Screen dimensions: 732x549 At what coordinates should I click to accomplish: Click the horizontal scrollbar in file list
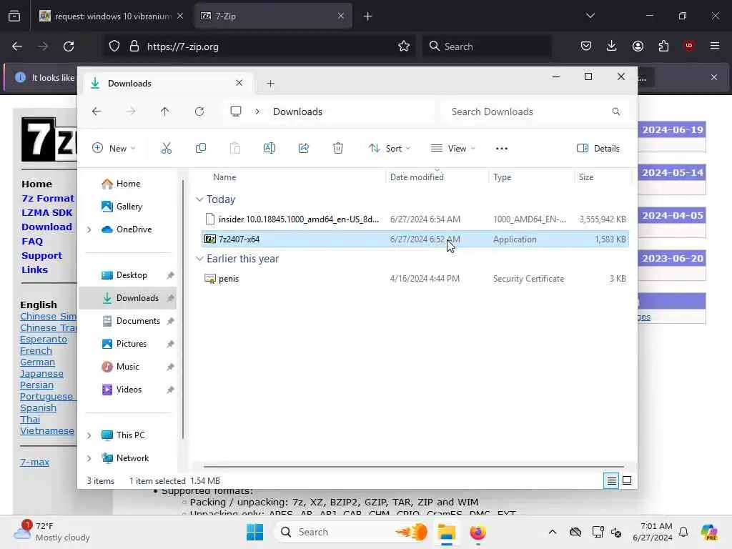414,466
